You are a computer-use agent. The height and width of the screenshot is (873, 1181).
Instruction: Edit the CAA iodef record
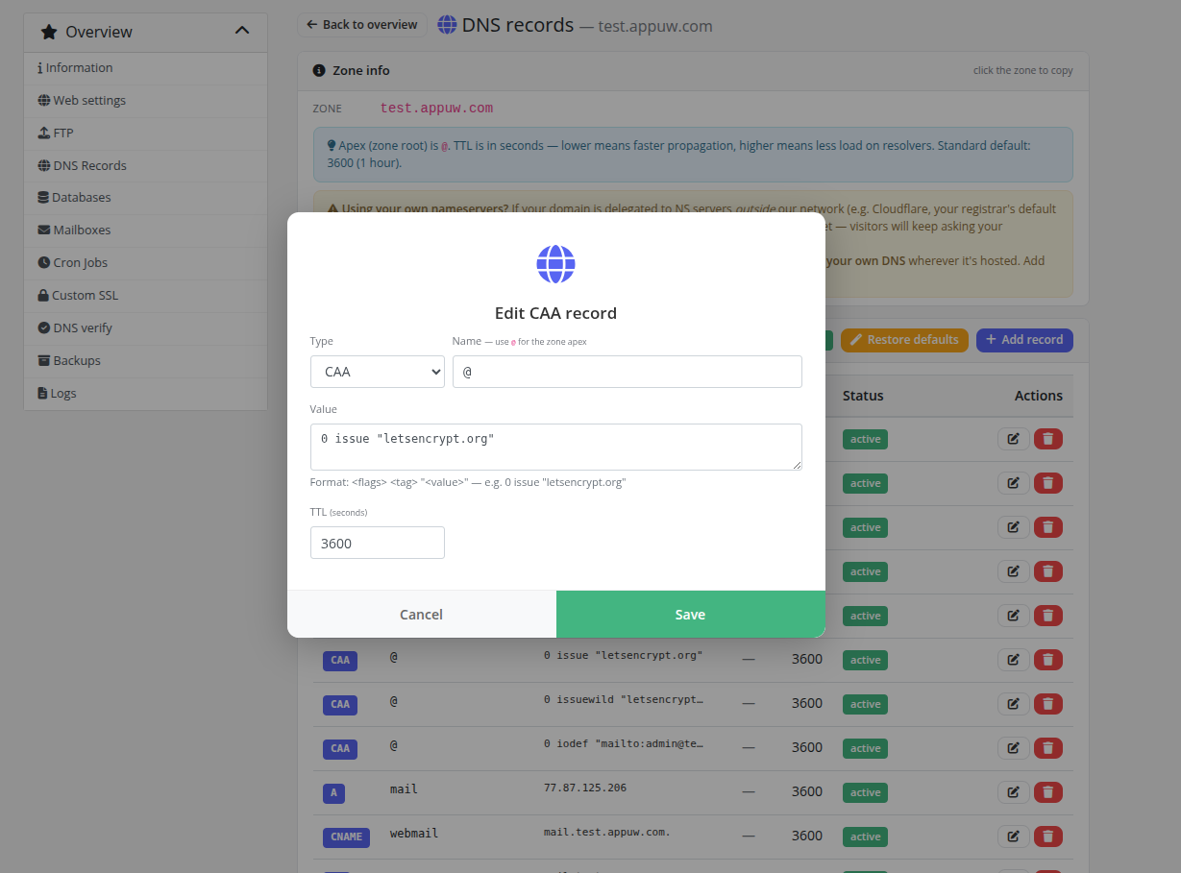1013,748
